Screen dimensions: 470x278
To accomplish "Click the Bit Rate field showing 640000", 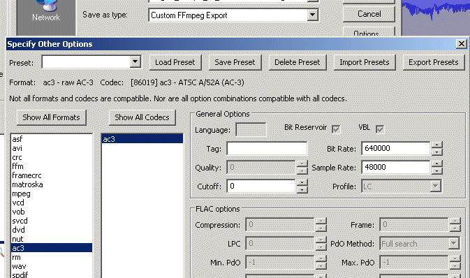I will tap(396, 149).
